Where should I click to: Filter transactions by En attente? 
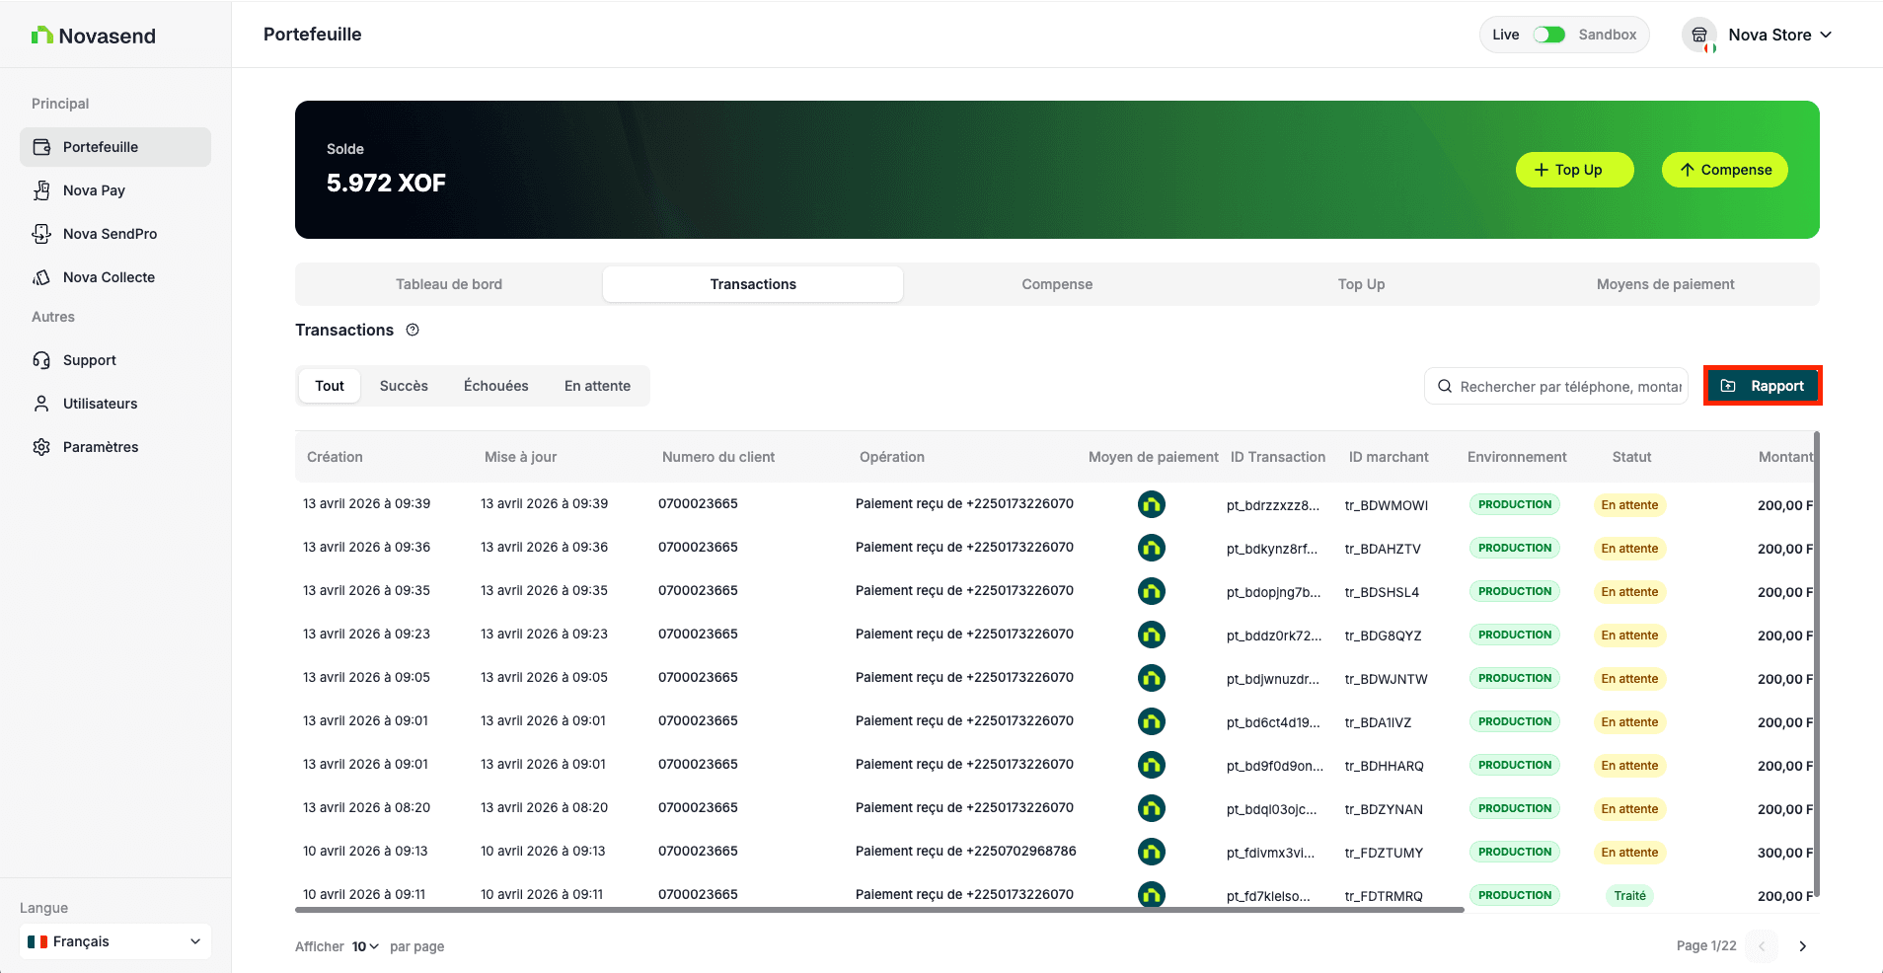coord(597,386)
